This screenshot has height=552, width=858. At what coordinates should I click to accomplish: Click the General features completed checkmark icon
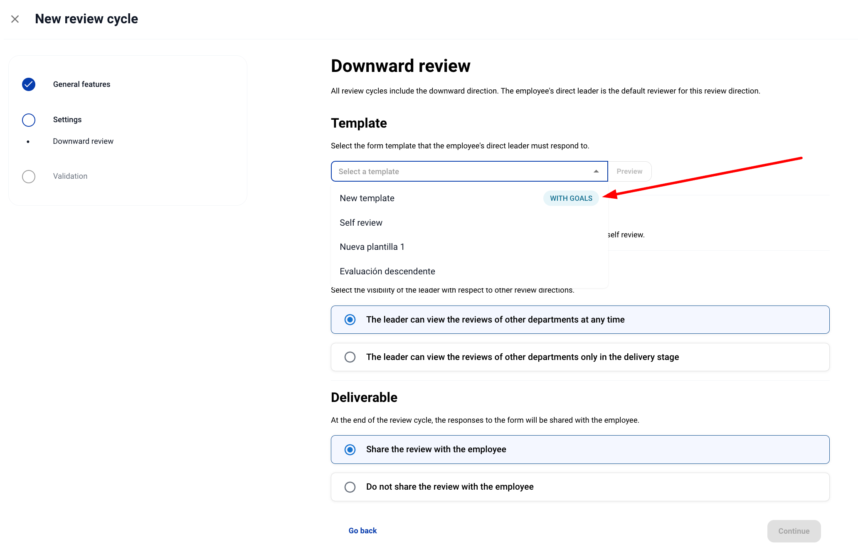[29, 84]
